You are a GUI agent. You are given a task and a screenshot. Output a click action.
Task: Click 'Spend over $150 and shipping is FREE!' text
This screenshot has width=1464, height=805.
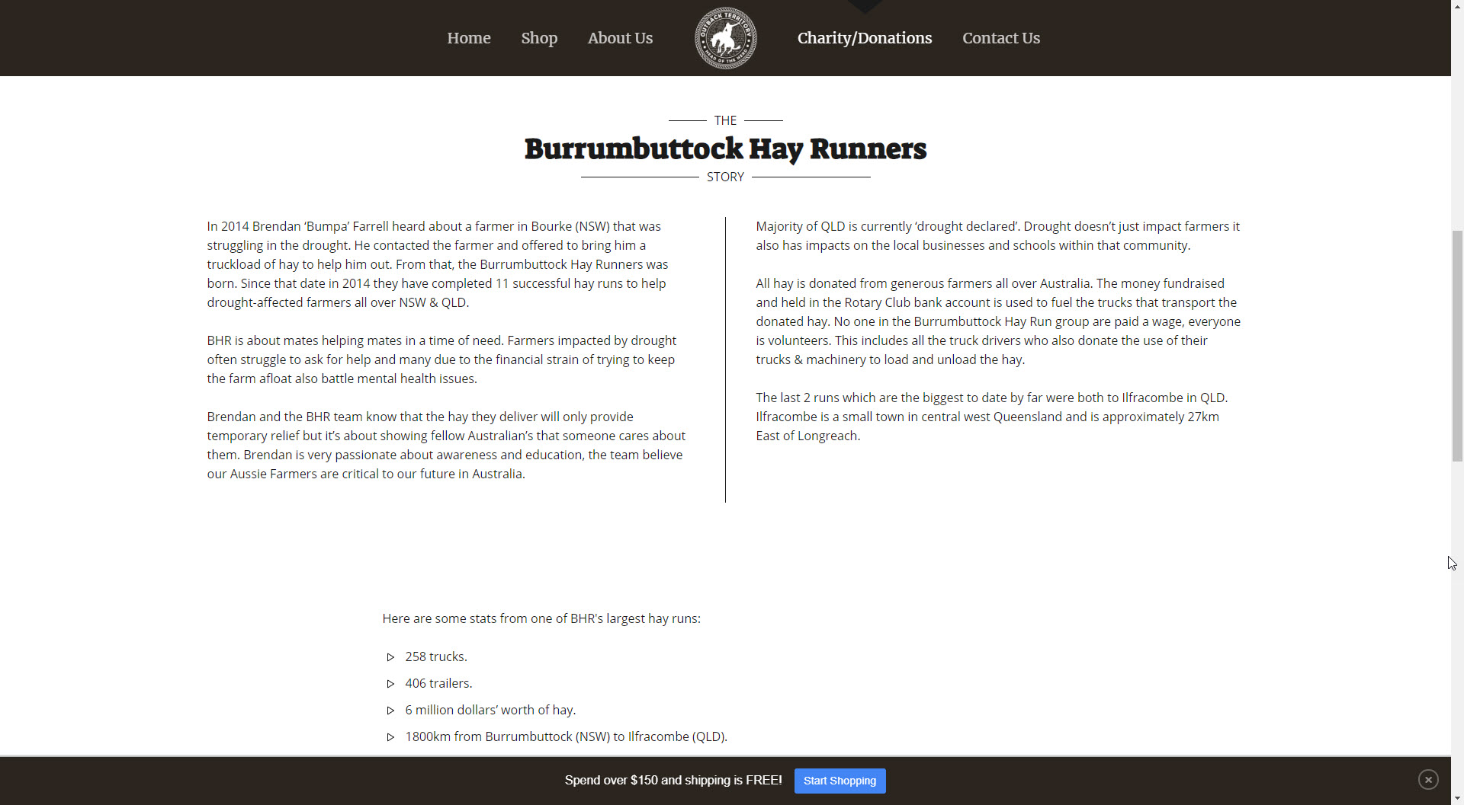point(673,780)
